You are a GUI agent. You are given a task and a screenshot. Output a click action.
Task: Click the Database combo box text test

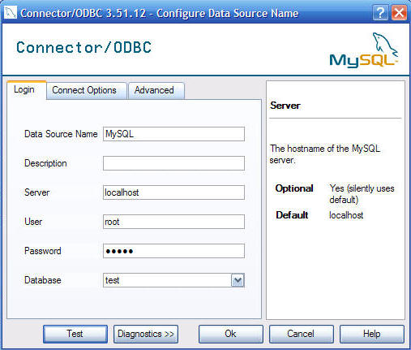(x=112, y=280)
